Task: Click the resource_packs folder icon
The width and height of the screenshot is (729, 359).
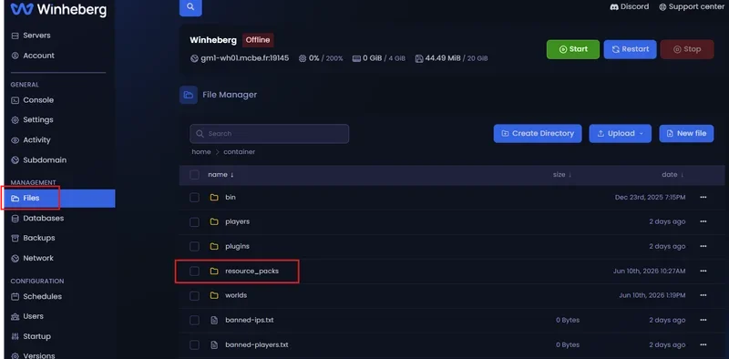Action: (x=214, y=272)
